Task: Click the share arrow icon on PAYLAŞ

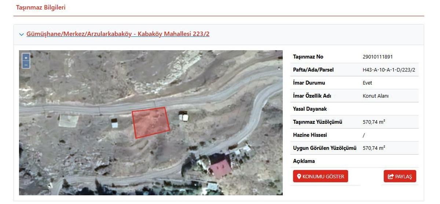Action: point(391,177)
